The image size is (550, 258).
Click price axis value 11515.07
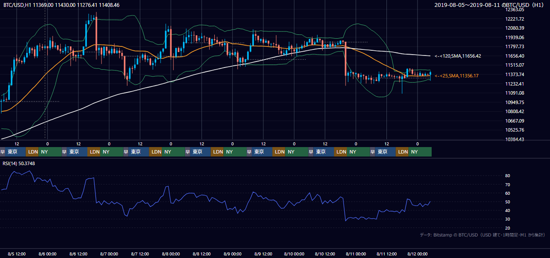[515, 65]
